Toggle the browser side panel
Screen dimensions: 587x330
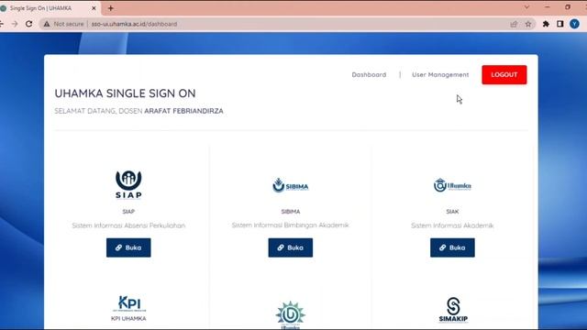(x=560, y=24)
